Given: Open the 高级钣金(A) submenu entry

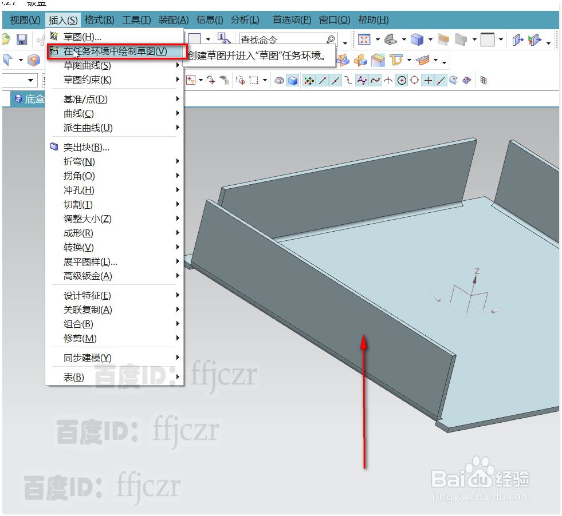Looking at the screenshot, I should tap(115, 276).
